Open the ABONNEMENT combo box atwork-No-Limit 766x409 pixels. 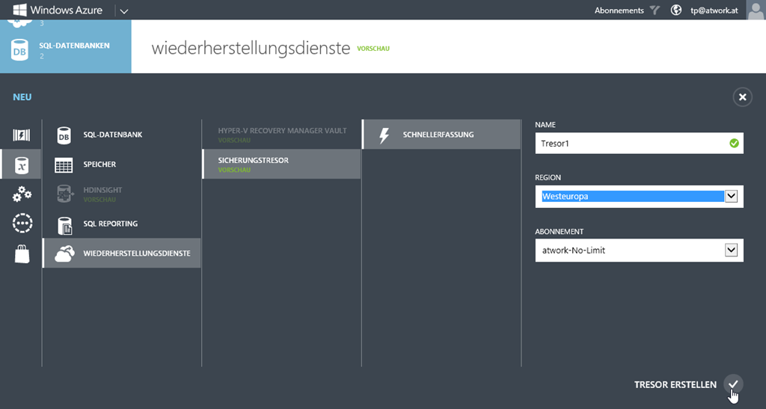[639, 250]
